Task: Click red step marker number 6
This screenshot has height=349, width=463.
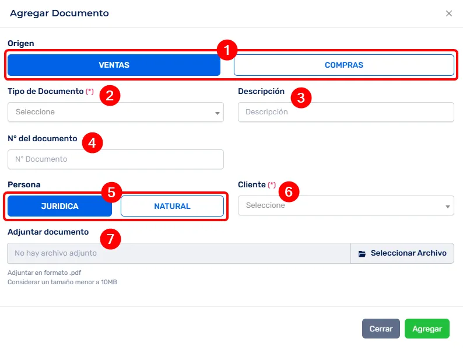Action: (289, 191)
